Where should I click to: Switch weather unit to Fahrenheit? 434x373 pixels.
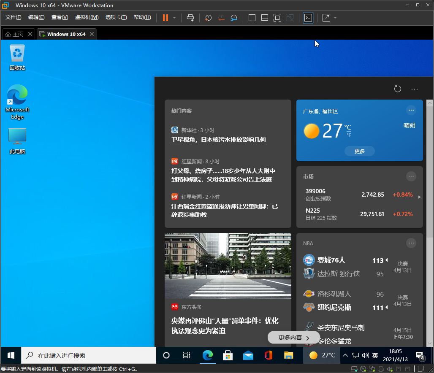click(349, 135)
